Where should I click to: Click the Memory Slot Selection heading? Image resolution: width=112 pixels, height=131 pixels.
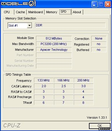point(21,18)
